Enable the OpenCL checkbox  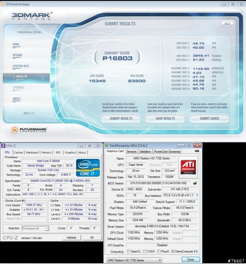pyautogui.click(x=128, y=251)
